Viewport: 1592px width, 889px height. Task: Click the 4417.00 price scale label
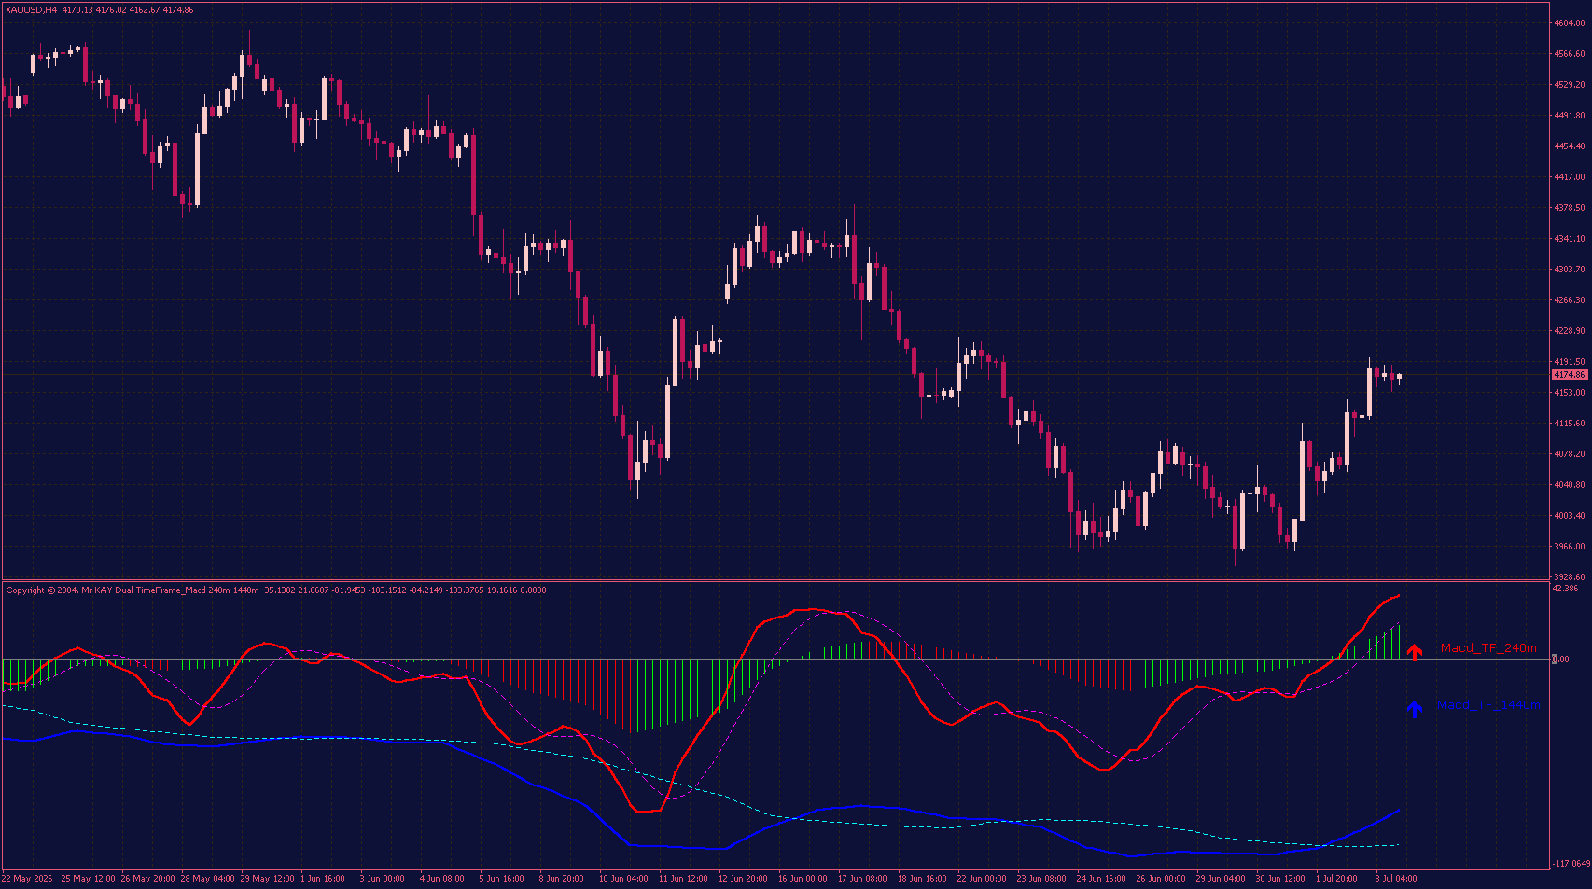coord(1570,177)
